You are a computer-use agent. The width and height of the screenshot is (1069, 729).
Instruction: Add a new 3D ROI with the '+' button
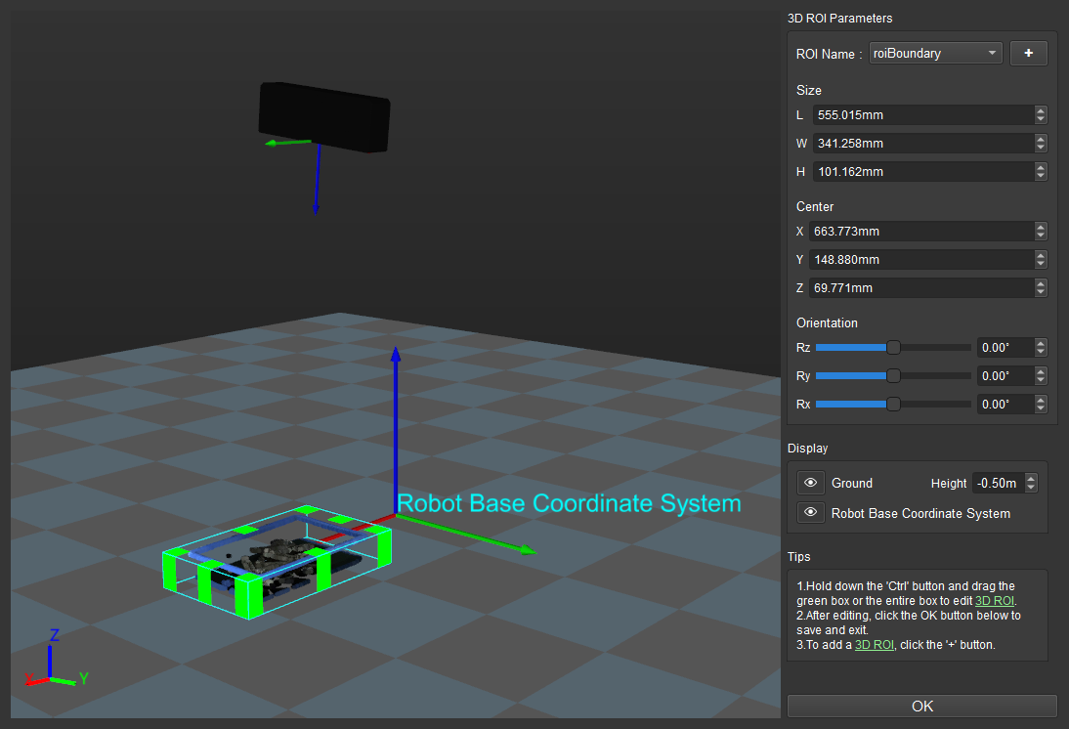click(1029, 53)
